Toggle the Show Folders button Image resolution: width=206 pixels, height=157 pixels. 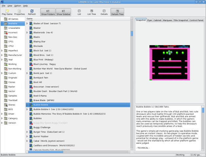click(47, 12)
